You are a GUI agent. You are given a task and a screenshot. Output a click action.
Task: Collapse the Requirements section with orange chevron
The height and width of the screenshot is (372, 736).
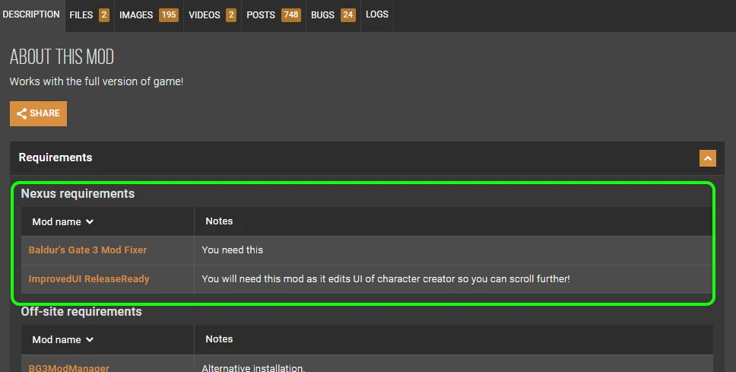(x=707, y=158)
